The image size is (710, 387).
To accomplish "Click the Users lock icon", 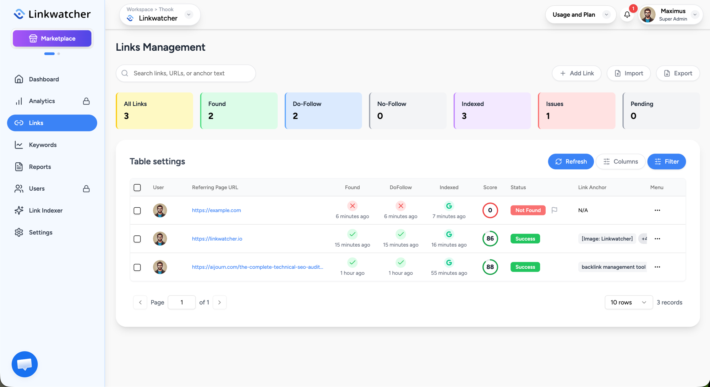I will click(86, 189).
